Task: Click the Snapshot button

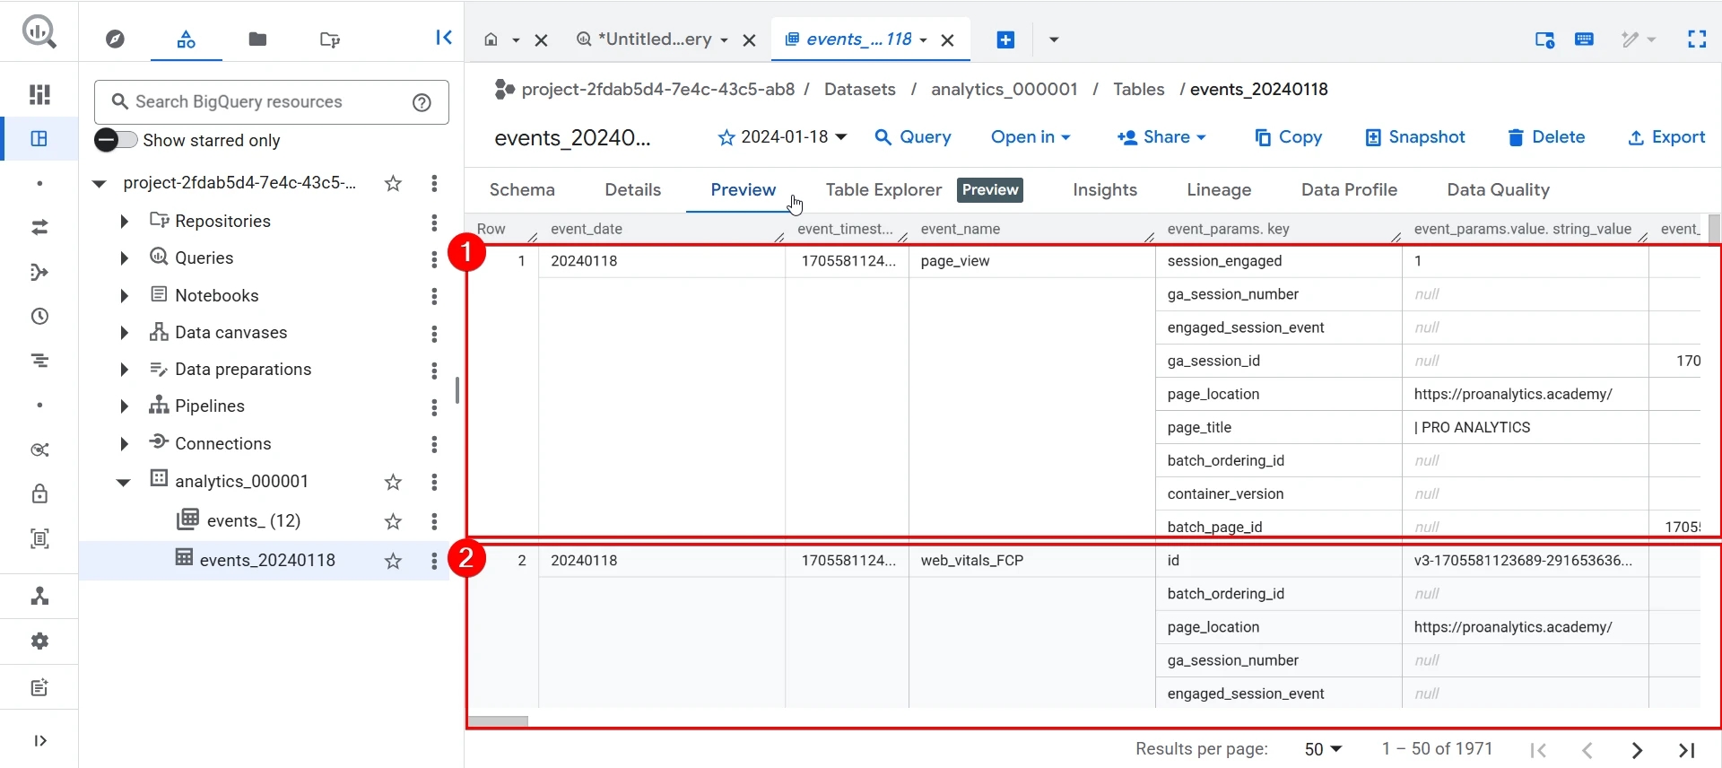Action: click(1415, 137)
